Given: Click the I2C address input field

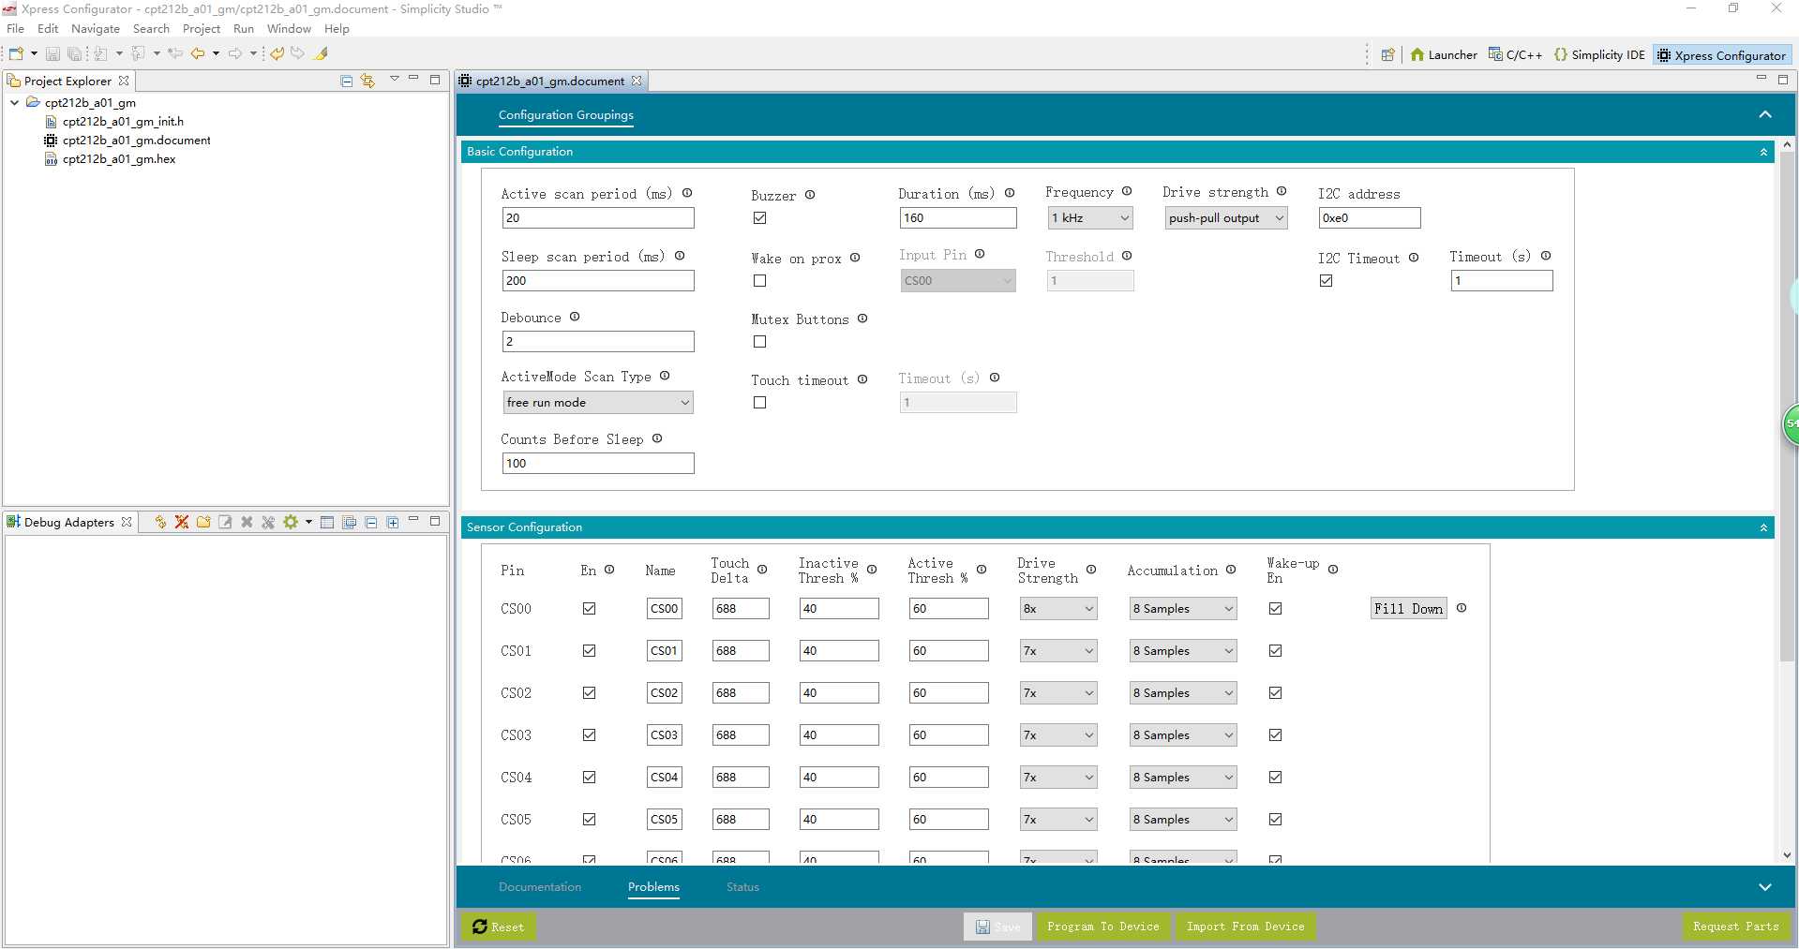Looking at the screenshot, I should tap(1370, 218).
